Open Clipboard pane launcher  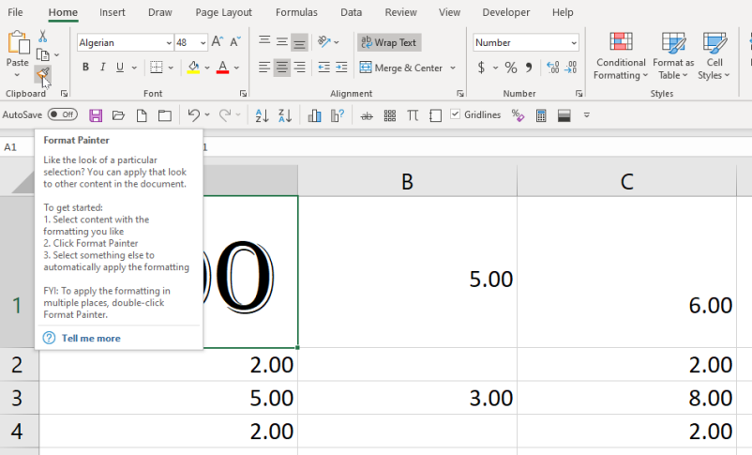pyautogui.click(x=64, y=94)
